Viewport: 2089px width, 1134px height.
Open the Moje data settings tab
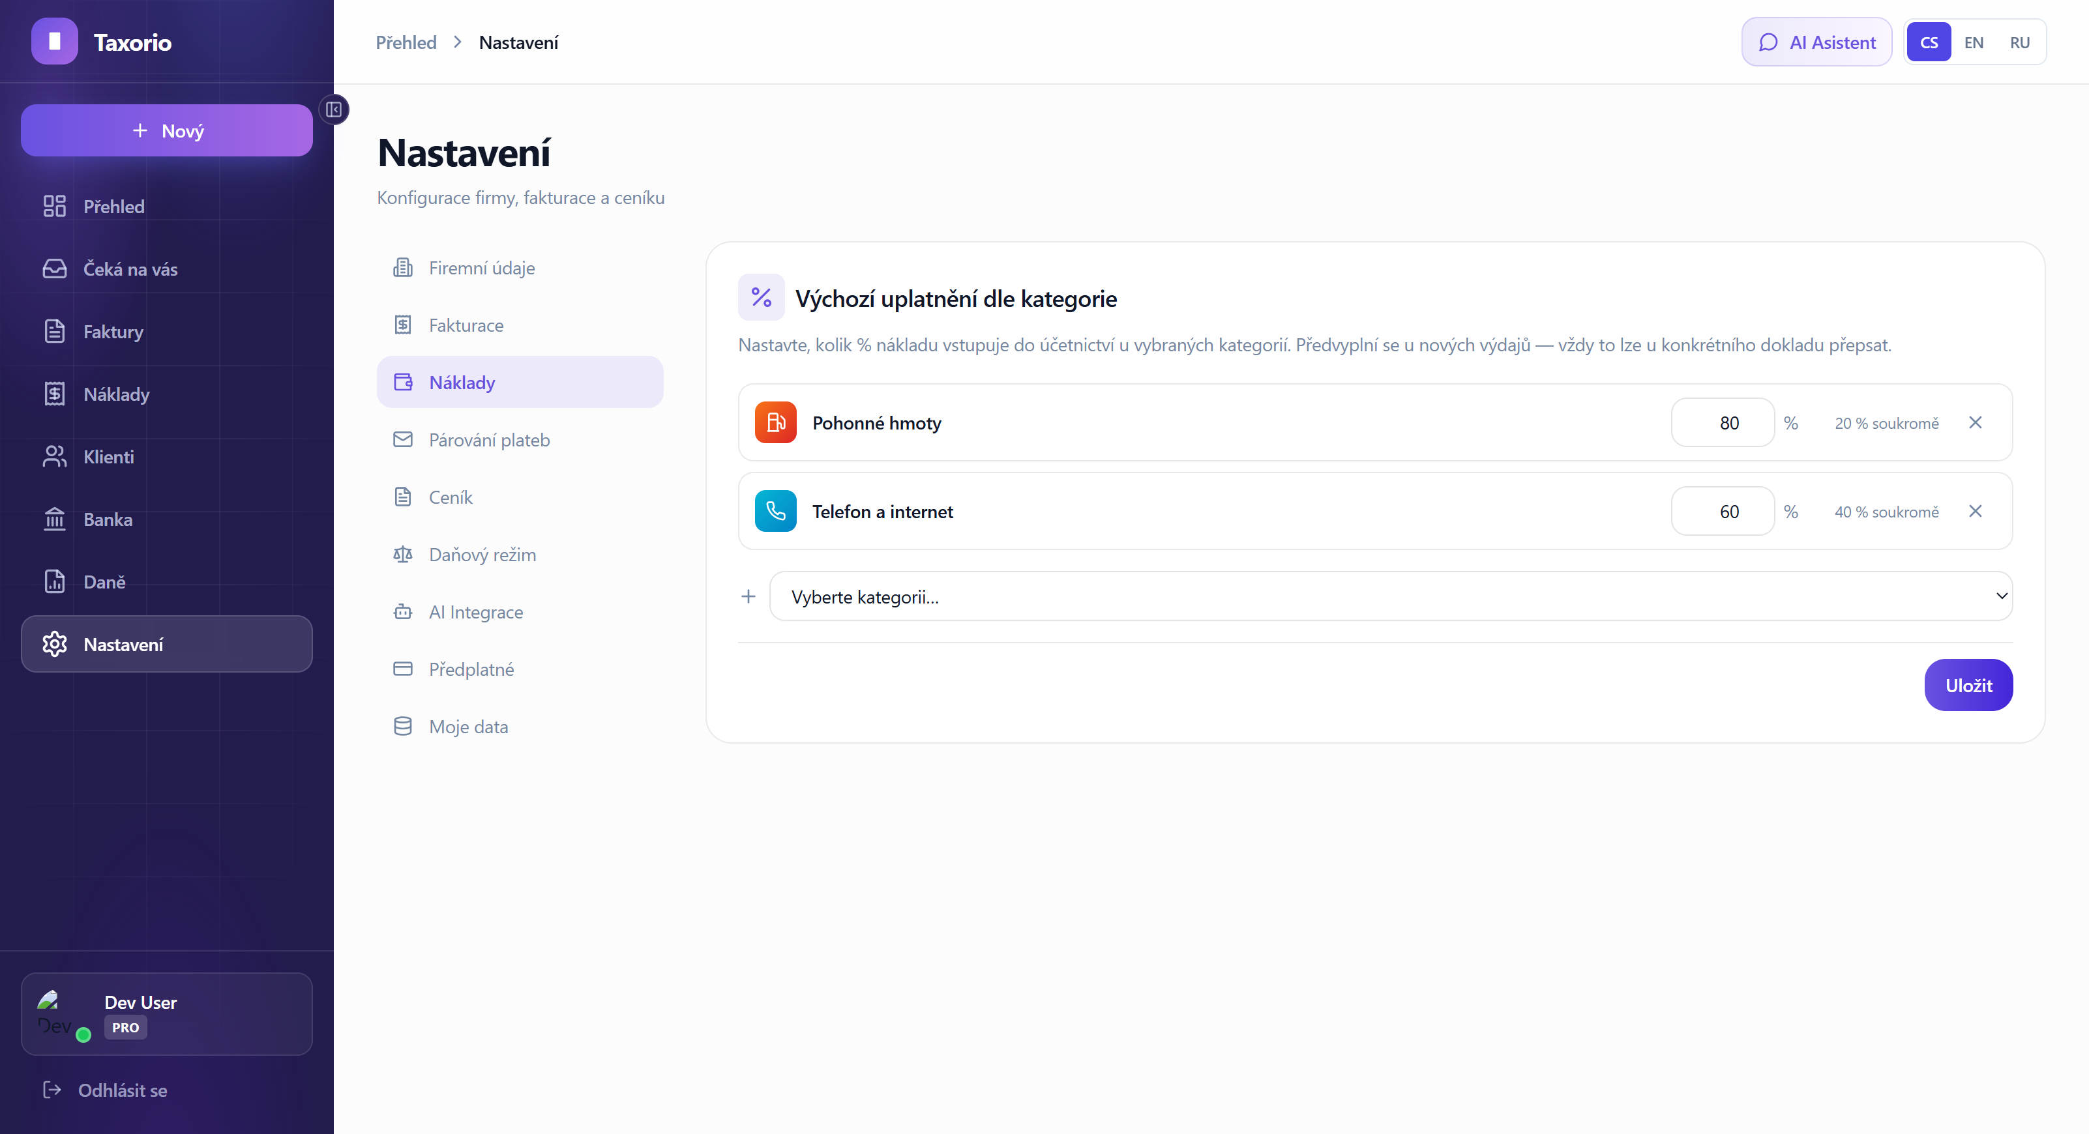(520, 726)
